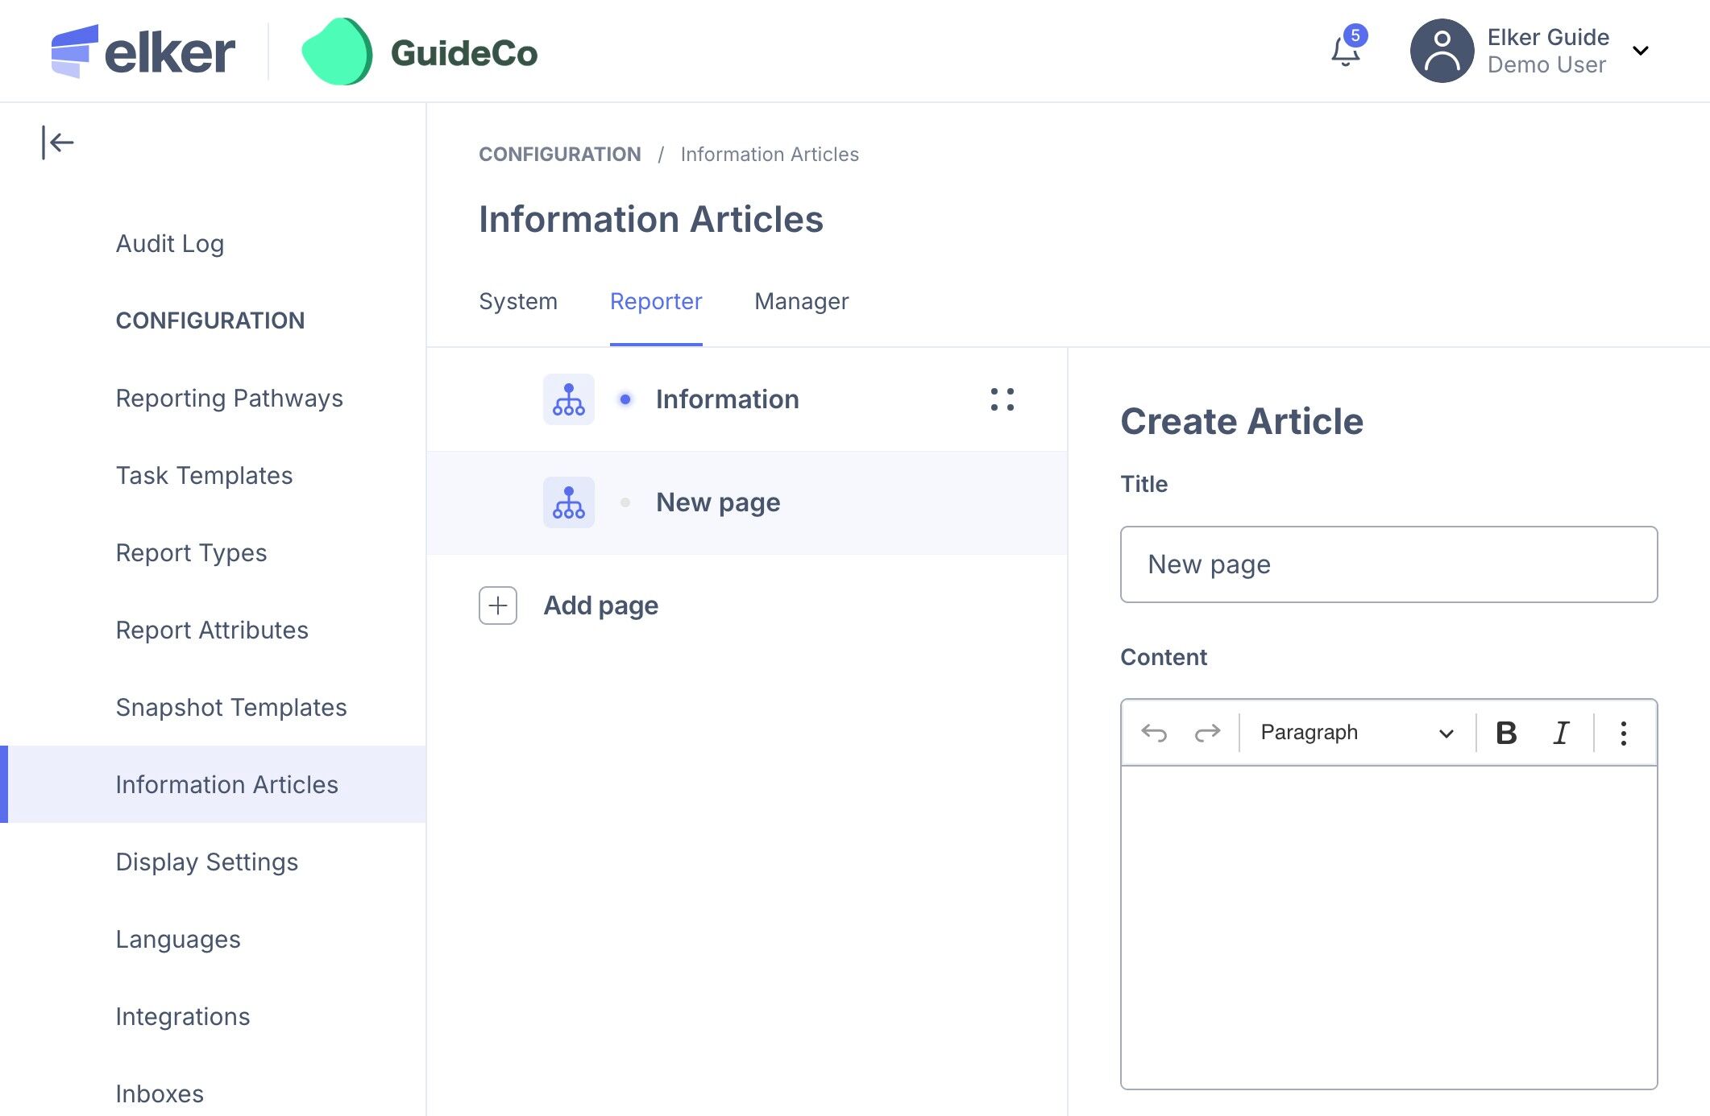
Task: Toggle bold formatting
Action: point(1505,733)
